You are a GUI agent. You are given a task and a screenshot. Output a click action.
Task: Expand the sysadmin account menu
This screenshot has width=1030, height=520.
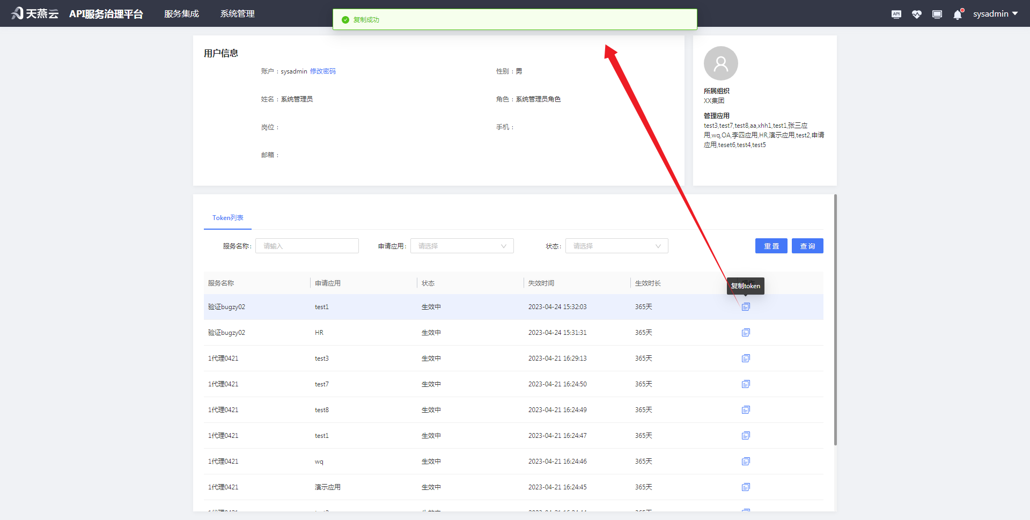click(995, 13)
